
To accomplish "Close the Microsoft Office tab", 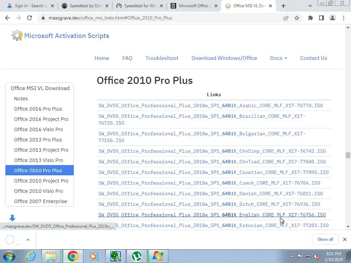I will (x=216, y=6).
